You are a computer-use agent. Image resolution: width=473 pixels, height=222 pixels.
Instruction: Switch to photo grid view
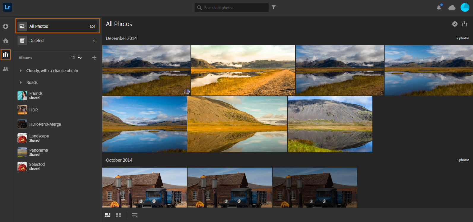point(108,215)
